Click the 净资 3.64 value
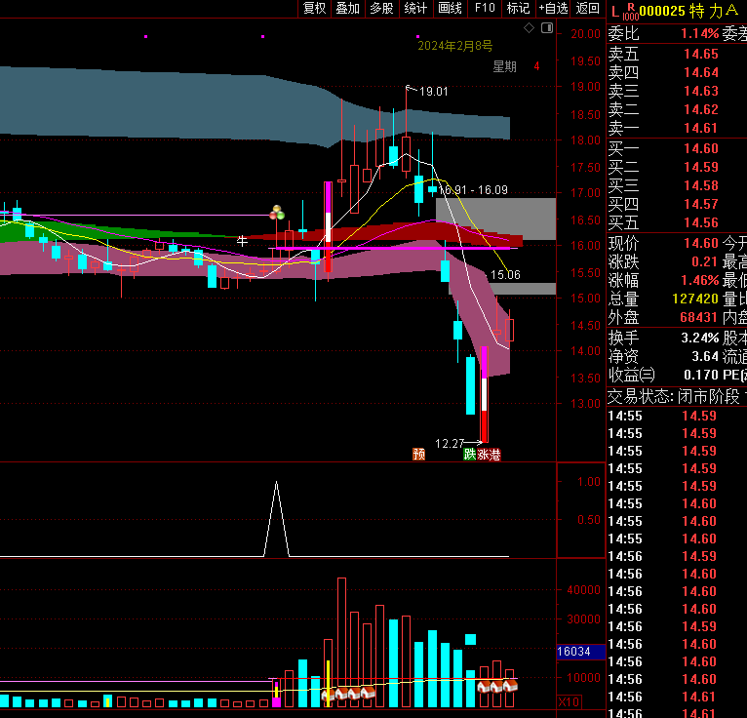This screenshot has width=747, height=718. (x=705, y=356)
